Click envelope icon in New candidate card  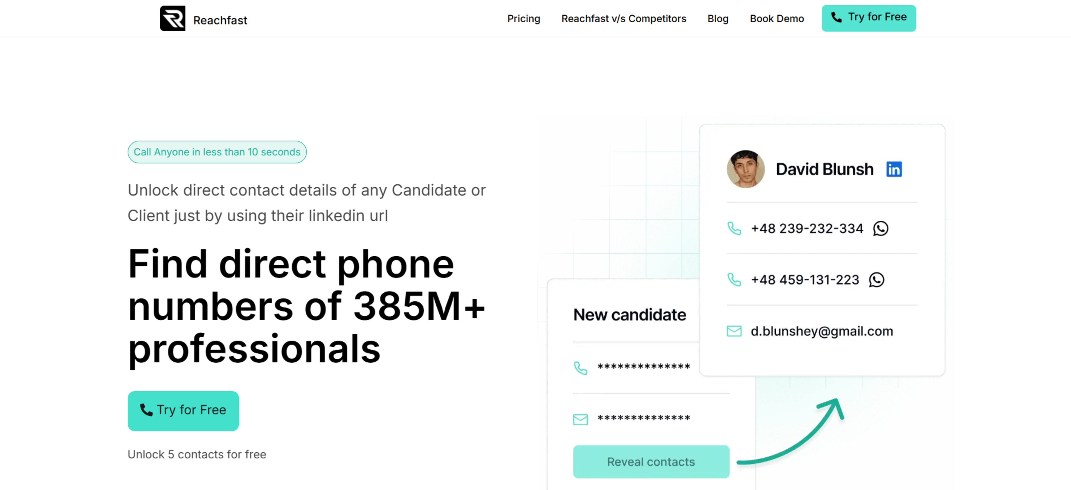580,419
